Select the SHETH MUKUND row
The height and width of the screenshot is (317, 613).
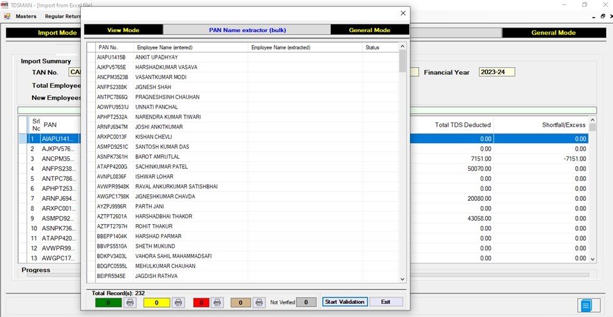point(243,246)
